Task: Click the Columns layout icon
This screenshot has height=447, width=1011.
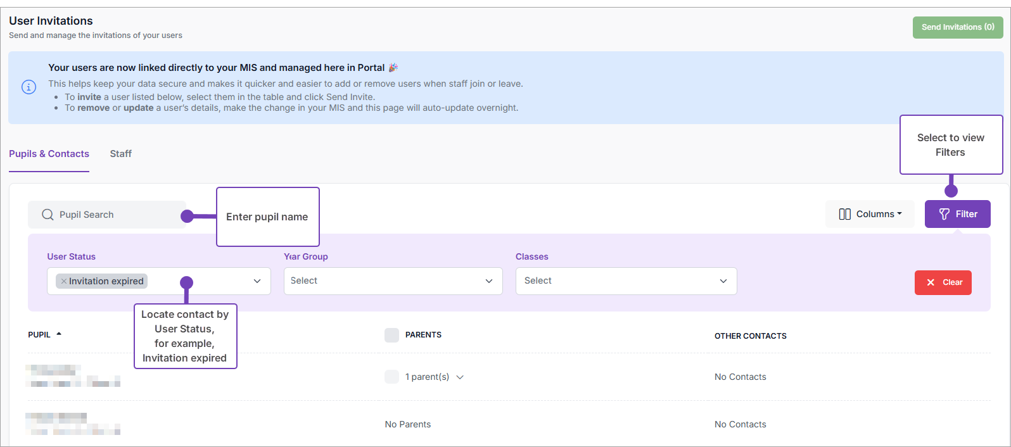Action: click(844, 214)
